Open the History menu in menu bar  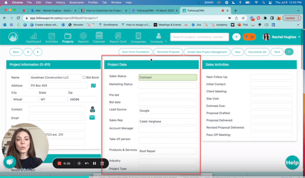pyautogui.click(x=60, y=3)
